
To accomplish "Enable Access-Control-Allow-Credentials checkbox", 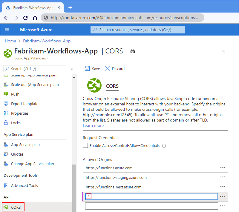I will [85, 145].
